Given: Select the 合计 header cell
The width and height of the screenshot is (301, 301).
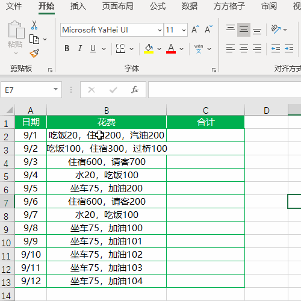Looking at the screenshot, I should [206, 122].
